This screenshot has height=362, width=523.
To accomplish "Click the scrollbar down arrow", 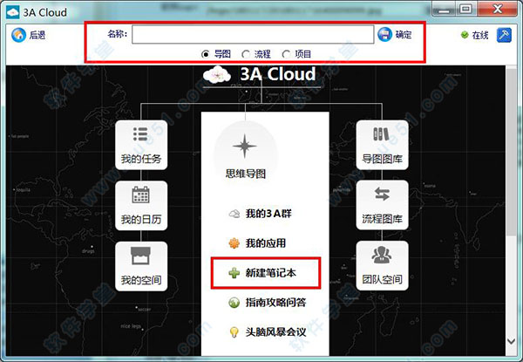I will (x=512, y=341).
